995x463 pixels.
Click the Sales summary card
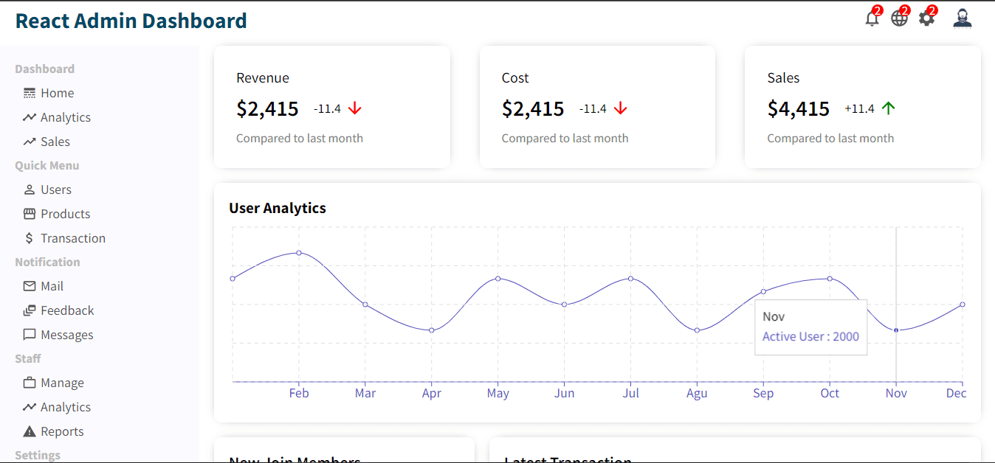pyautogui.click(x=862, y=107)
